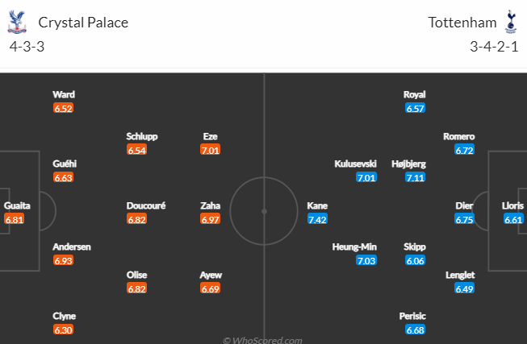Click the 4-3-3 formation text
Image resolution: width=527 pixels, height=344 pixels.
[x=27, y=46]
